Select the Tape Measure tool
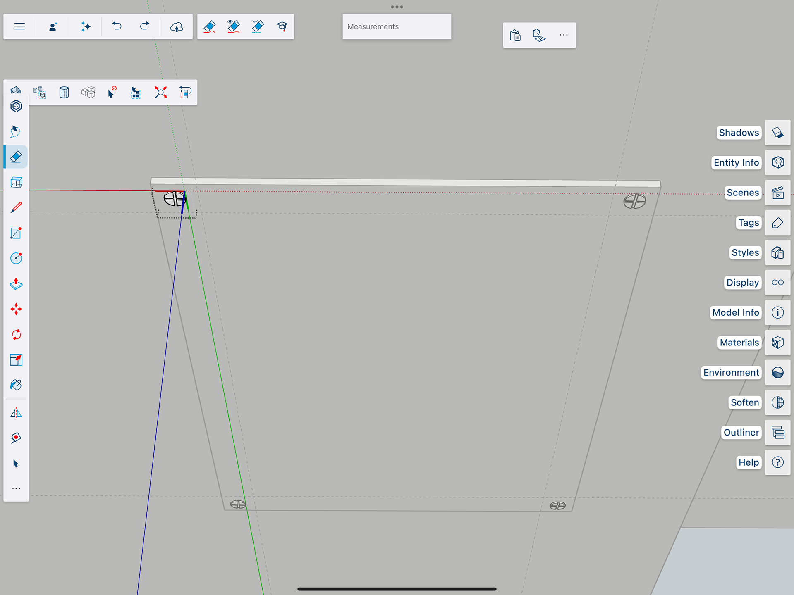Viewport: 794px width, 595px height. click(x=16, y=438)
